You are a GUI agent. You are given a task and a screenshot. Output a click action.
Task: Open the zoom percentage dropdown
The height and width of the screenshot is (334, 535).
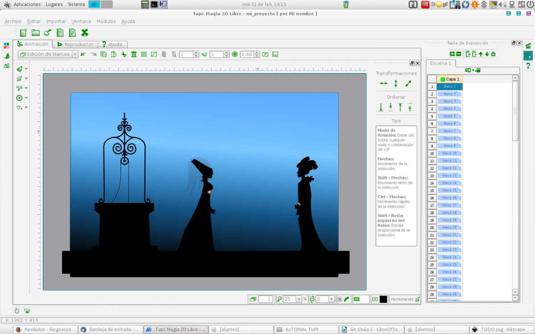point(299,299)
